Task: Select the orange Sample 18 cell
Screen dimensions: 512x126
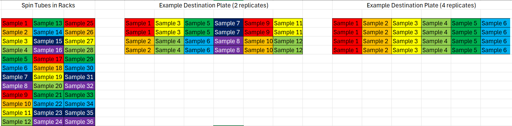Action: click(x=48, y=68)
